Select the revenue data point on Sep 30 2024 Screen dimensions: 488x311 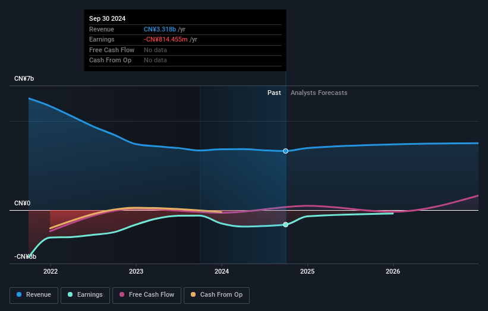286,151
